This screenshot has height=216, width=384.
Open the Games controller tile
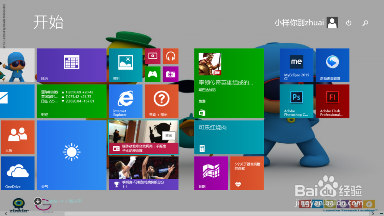(x=152, y=74)
